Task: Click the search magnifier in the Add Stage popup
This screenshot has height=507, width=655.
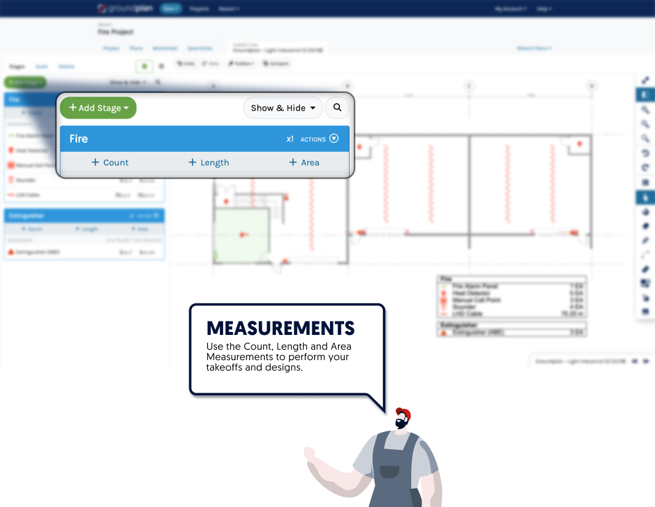Action: pyautogui.click(x=337, y=108)
